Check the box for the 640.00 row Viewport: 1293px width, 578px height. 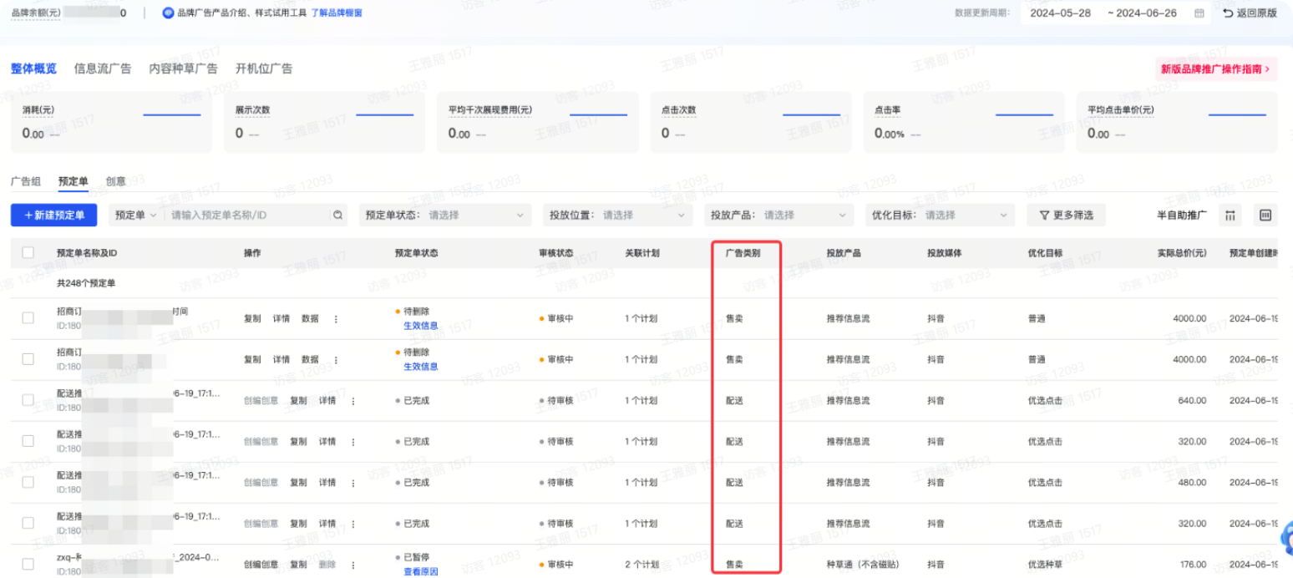coord(28,400)
